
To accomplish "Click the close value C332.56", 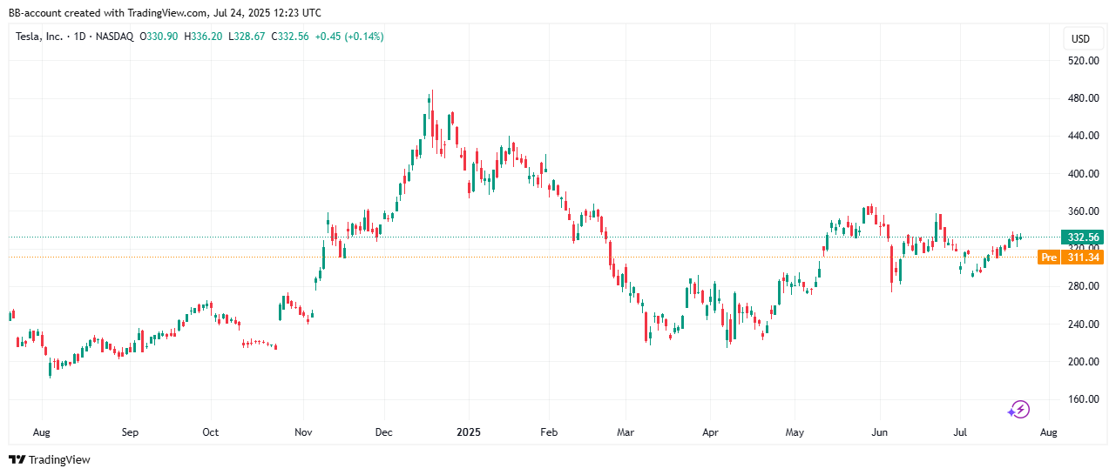I will coord(290,37).
